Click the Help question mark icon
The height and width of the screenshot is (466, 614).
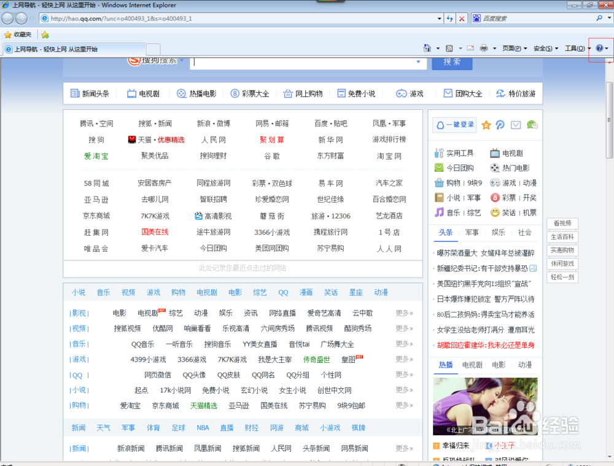(x=599, y=48)
